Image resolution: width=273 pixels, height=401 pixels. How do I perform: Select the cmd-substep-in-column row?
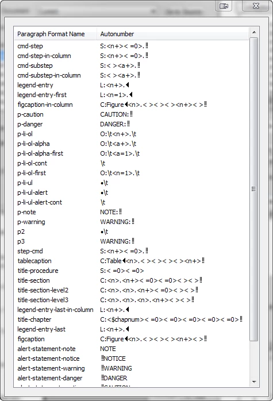(131, 75)
